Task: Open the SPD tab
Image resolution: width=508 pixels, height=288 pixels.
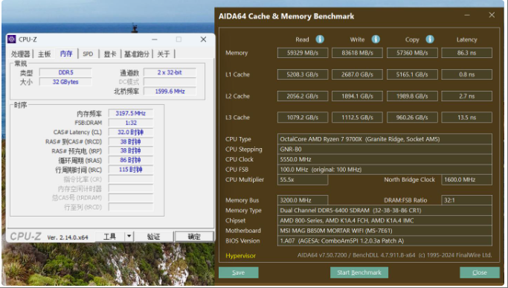Action: 88,54
